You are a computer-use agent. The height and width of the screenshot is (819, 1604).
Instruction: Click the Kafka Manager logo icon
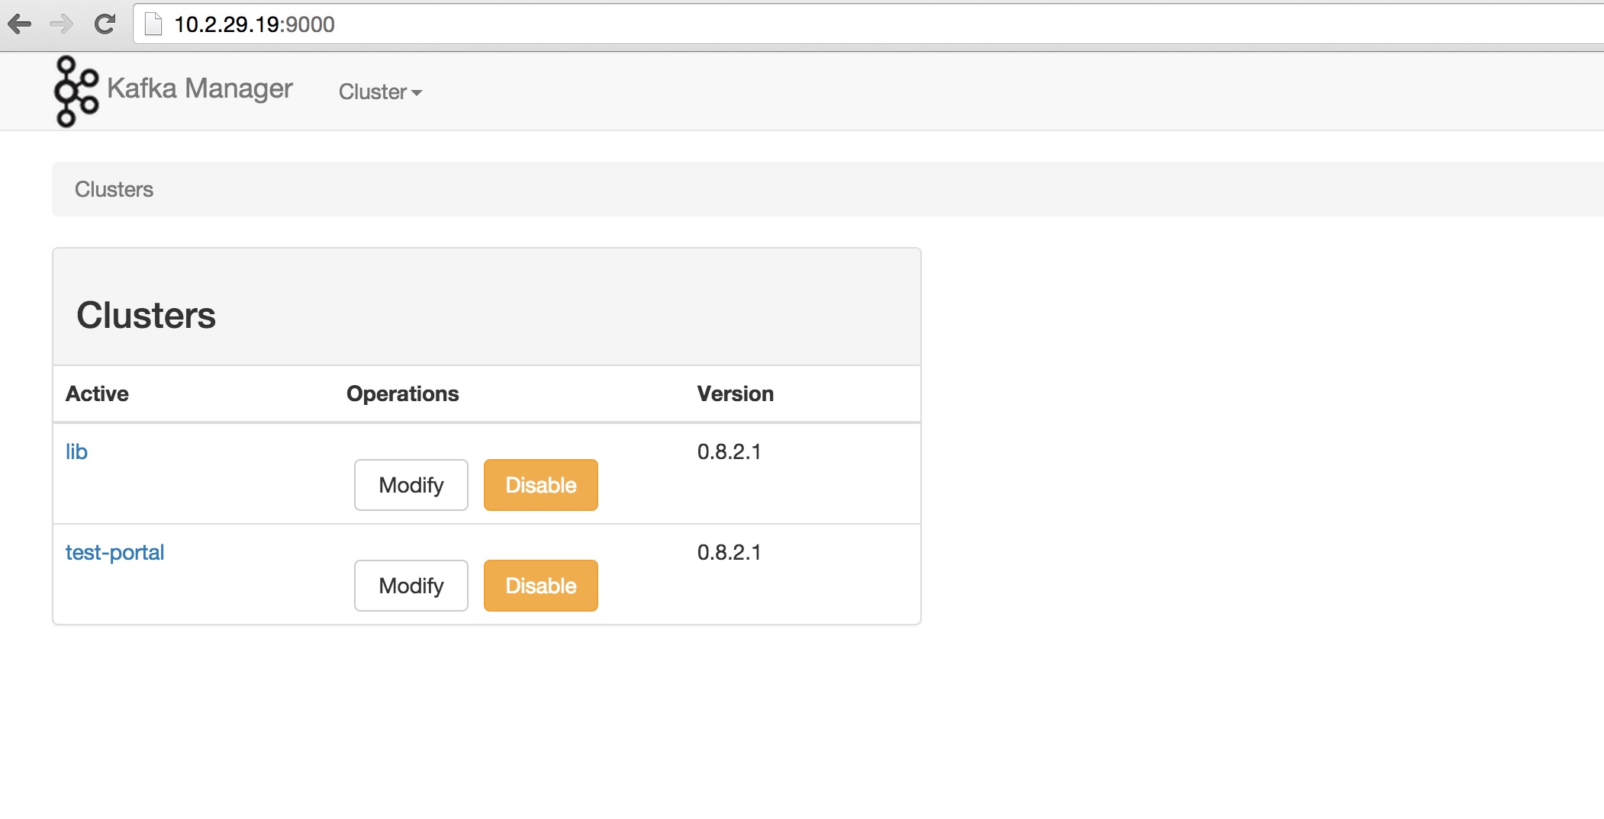point(76,92)
